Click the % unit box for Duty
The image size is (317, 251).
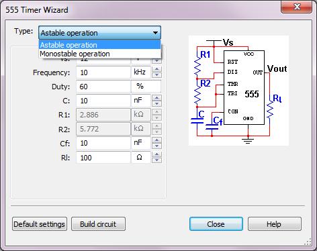coord(146,87)
